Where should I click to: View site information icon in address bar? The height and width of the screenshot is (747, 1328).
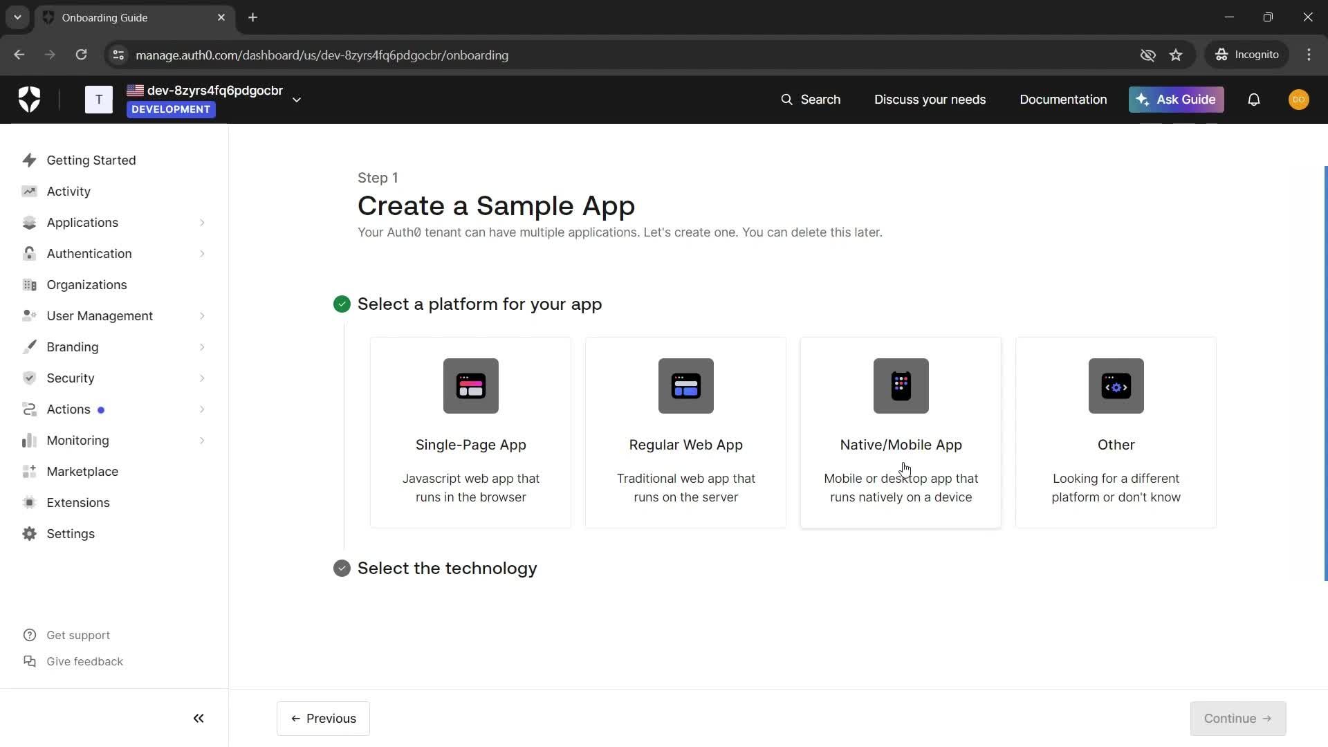118,55
